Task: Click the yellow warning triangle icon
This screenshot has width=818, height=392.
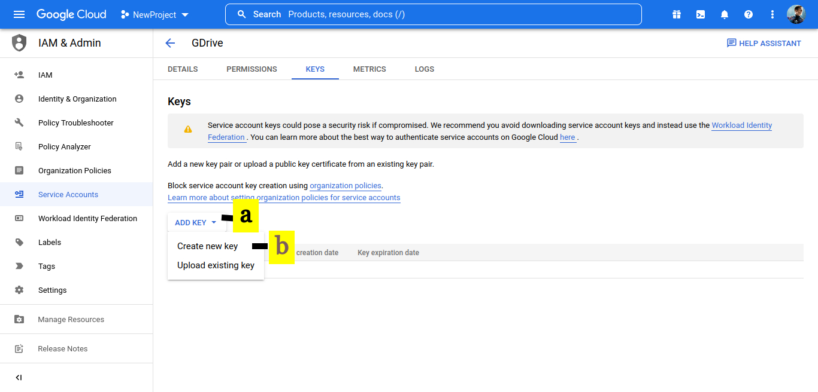Action: click(x=188, y=128)
